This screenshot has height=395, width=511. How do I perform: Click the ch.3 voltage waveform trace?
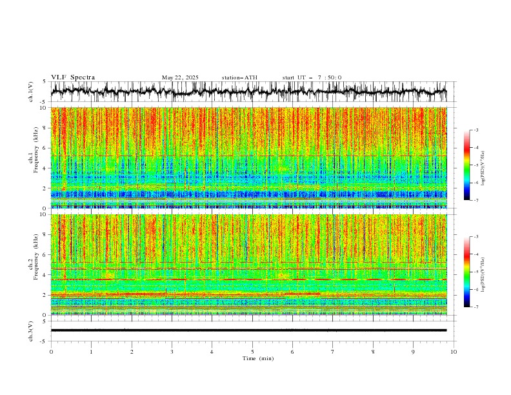point(248,330)
